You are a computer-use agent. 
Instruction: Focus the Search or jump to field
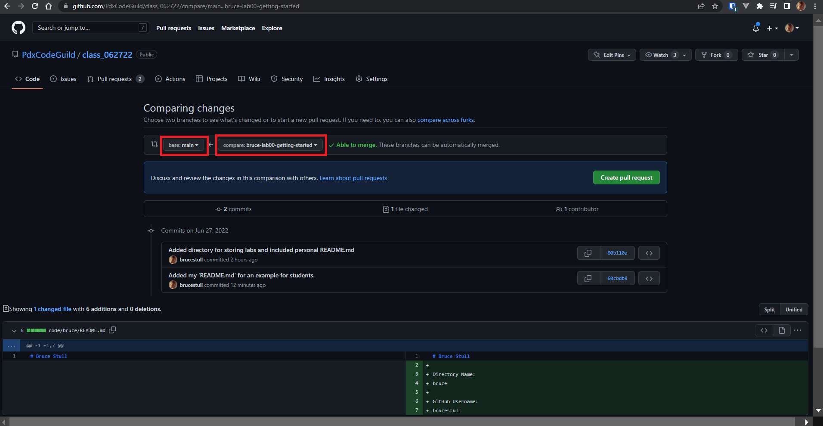(x=91, y=28)
